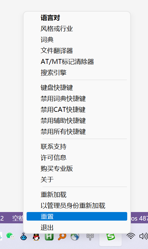Open the 词典 menu item
This screenshot has height=249, width=148.
[x=77, y=40]
